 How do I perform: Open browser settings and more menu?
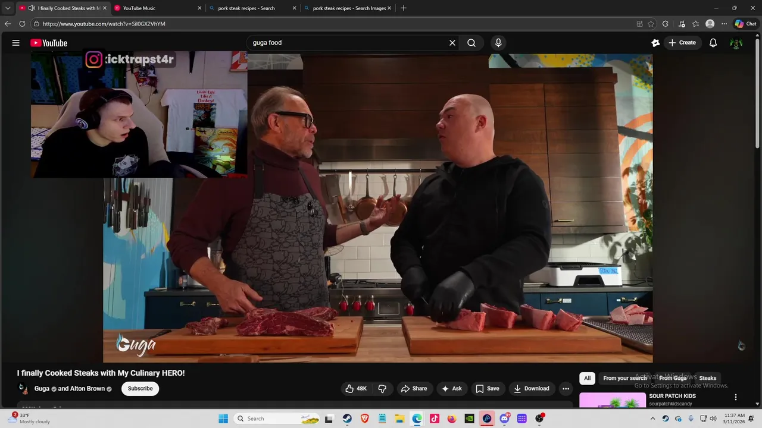tap(724, 24)
